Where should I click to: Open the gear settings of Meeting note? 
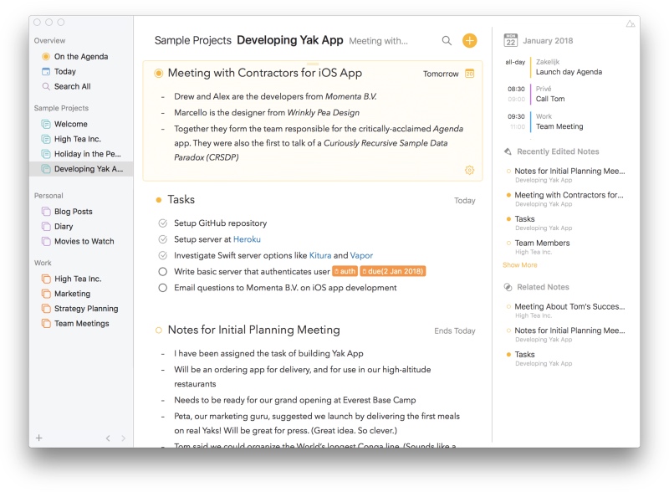tap(469, 170)
